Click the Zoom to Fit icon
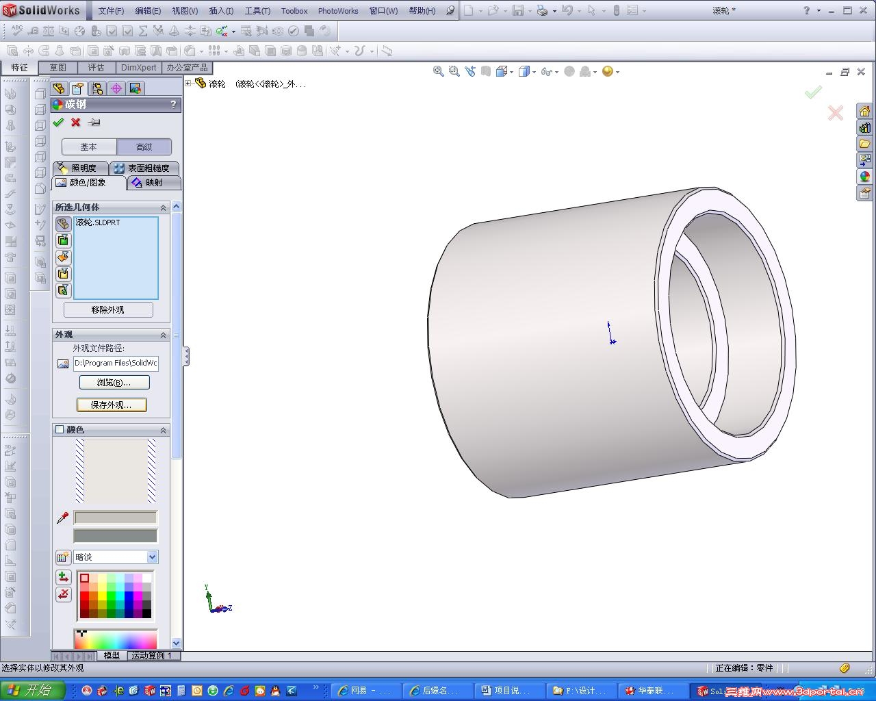The width and height of the screenshot is (876, 701). [x=438, y=71]
